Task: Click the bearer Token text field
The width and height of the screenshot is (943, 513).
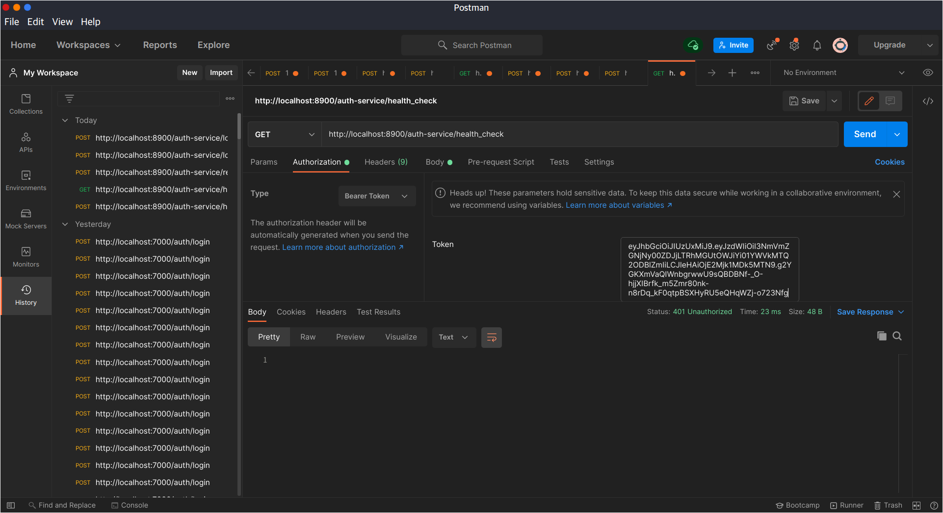Action: coord(709,269)
